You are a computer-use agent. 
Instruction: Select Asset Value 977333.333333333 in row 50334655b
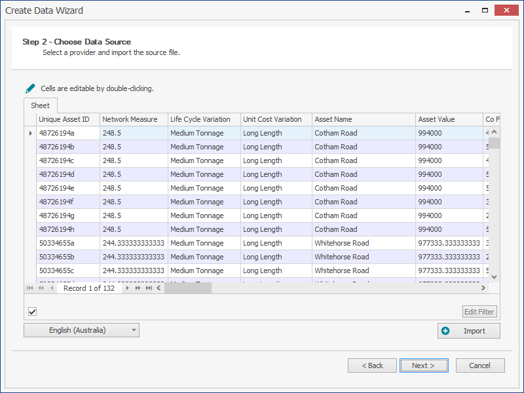click(449, 257)
